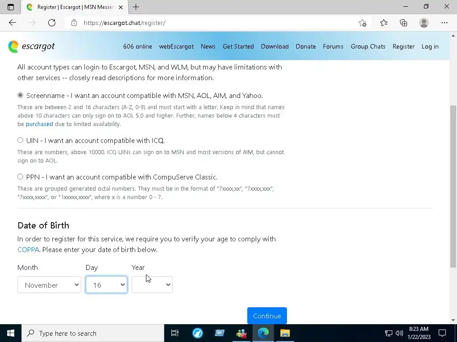Click the taskbar clock and date

419,333
